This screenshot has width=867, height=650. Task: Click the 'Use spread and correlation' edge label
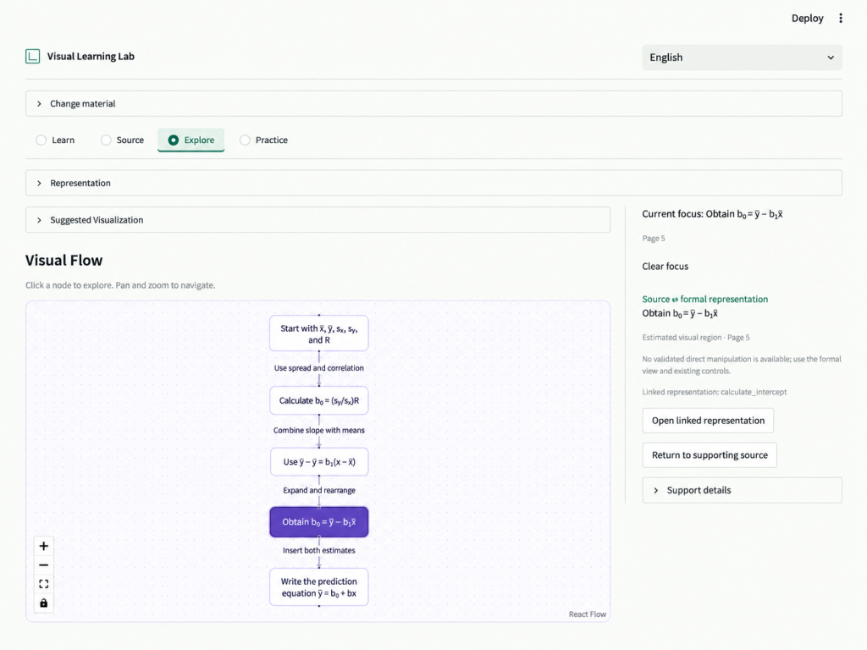click(x=319, y=368)
